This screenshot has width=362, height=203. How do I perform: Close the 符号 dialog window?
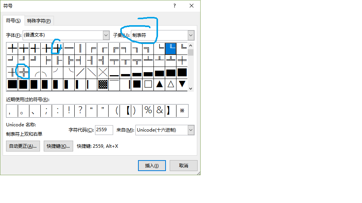192,6
